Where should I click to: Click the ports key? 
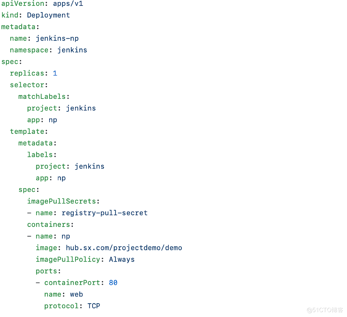[x=46, y=271]
